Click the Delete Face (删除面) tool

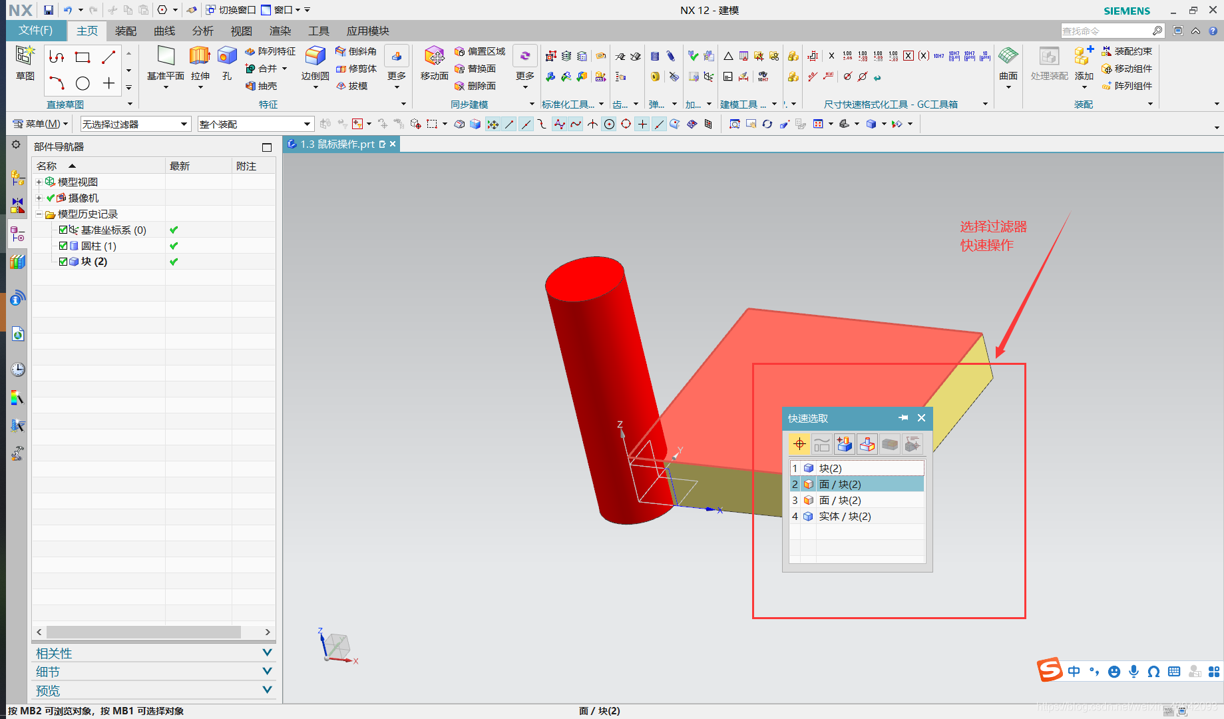pos(475,86)
